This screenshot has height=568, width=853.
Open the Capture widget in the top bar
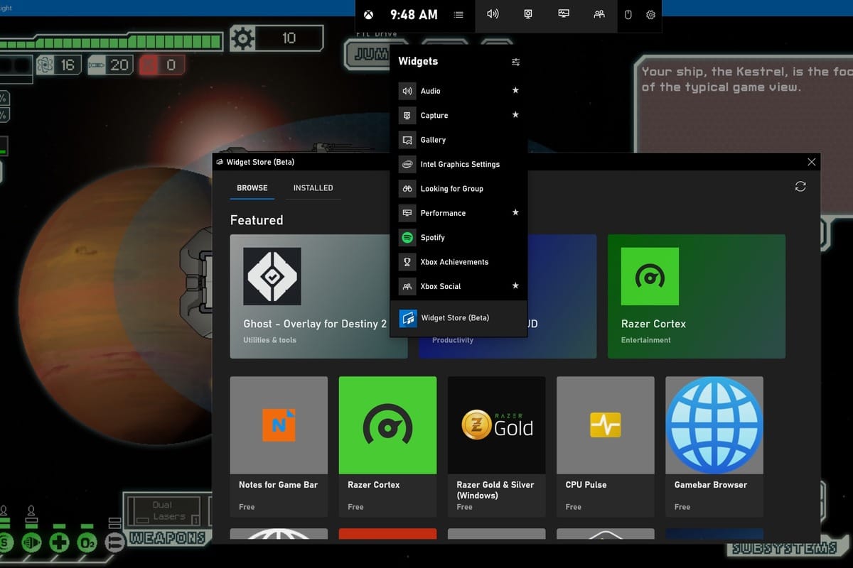click(528, 14)
